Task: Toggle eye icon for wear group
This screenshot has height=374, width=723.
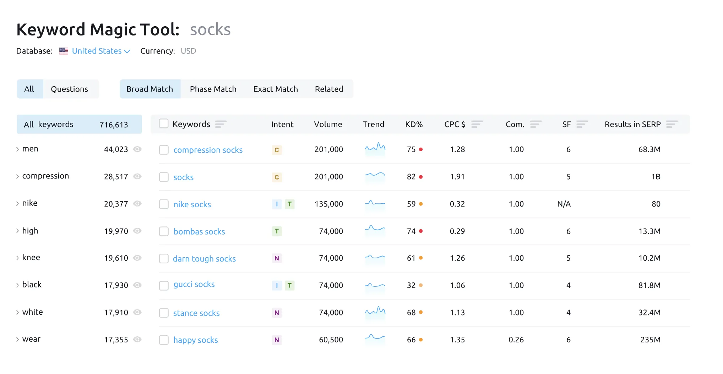Action: point(137,339)
